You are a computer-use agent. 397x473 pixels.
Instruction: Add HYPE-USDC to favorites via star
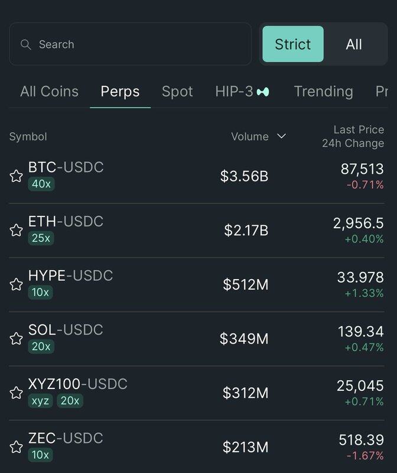pyautogui.click(x=16, y=284)
